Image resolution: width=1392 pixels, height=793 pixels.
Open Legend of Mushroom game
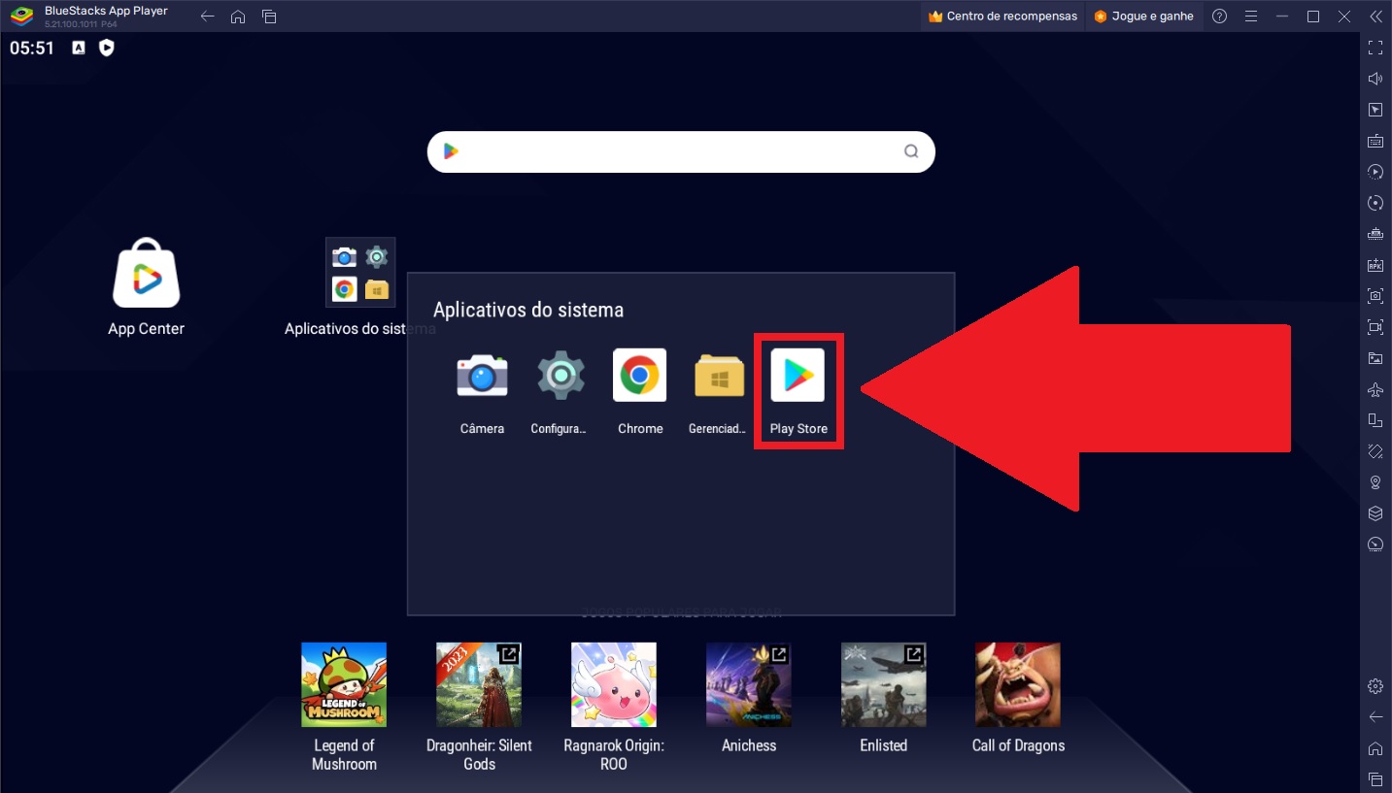click(x=344, y=684)
